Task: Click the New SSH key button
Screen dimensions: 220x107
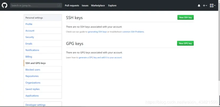Action: pyautogui.click(x=186, y=17)
